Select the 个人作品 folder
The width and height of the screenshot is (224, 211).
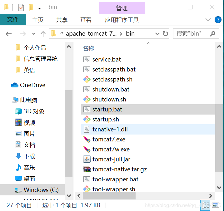35,48
